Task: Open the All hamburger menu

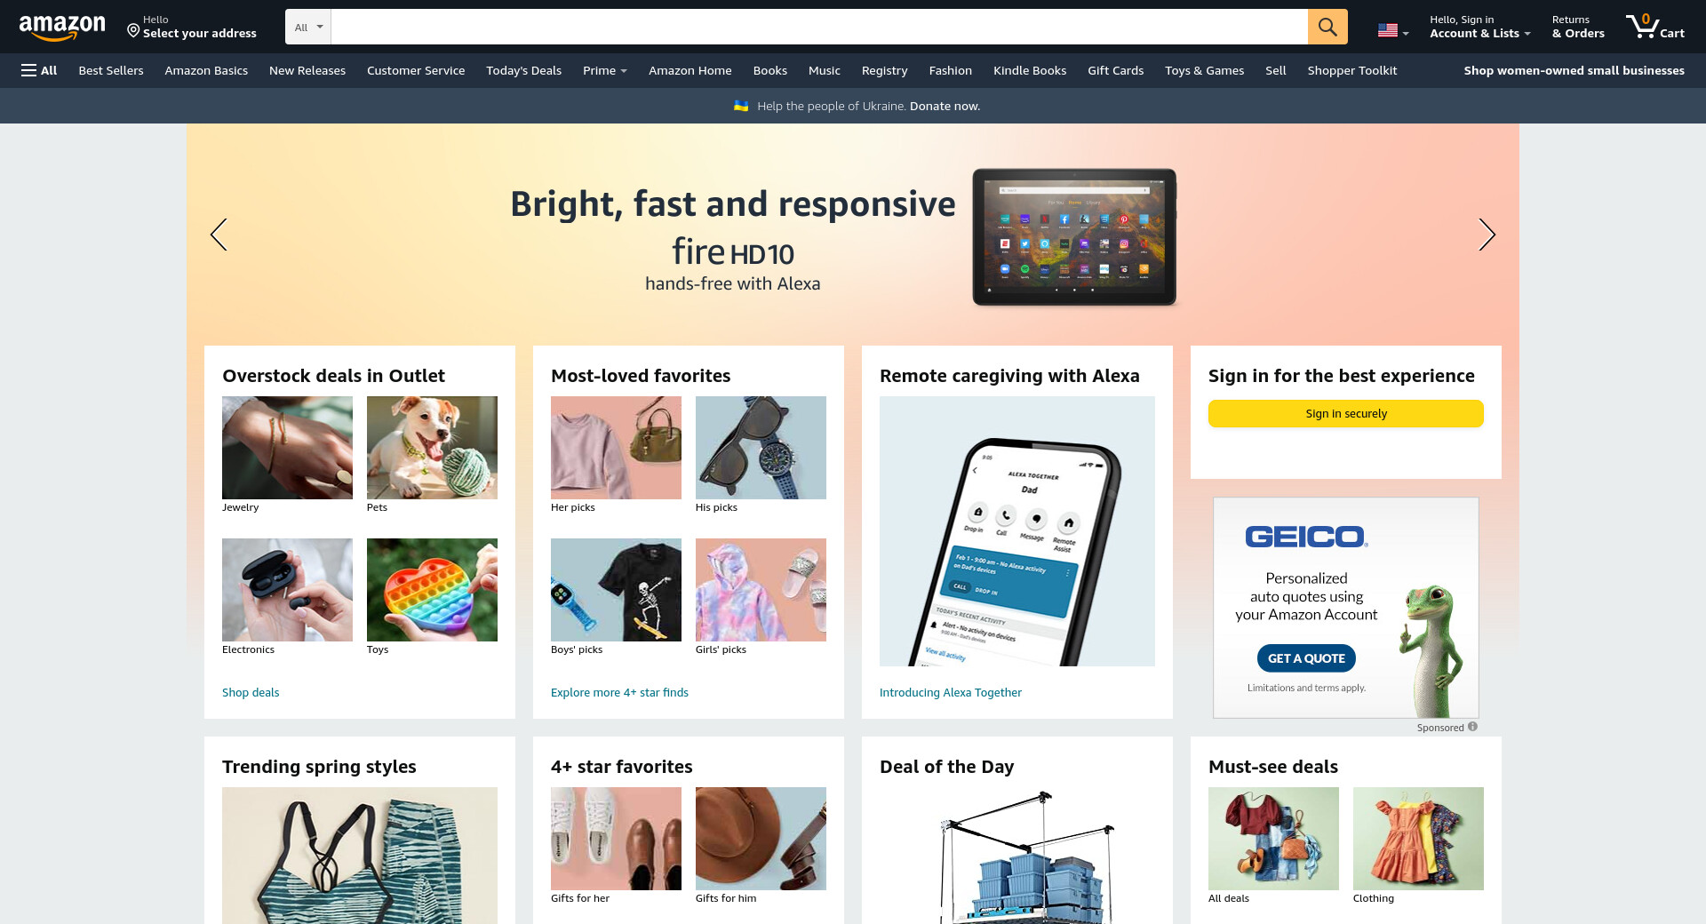Action: (x=39, y=70)
